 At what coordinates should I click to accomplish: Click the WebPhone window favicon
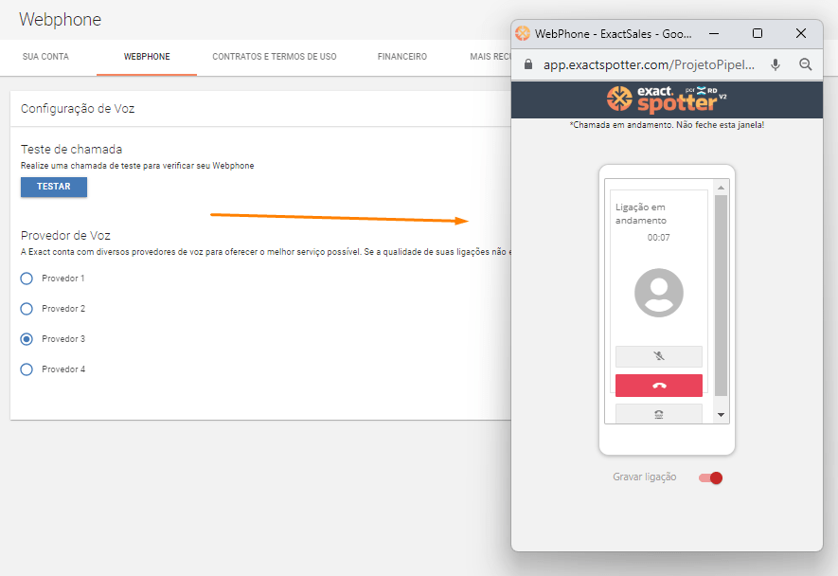(x=523, y=33)
